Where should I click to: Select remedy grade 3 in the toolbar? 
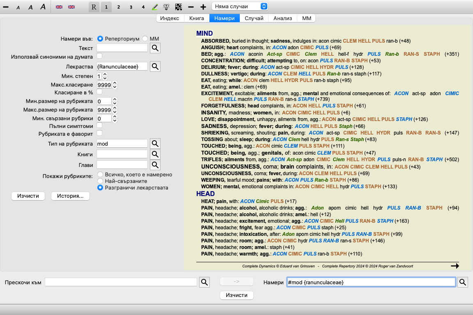(131, 7)
